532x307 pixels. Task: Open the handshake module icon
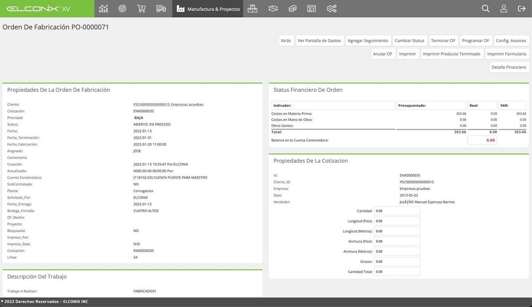coord(273,9)
